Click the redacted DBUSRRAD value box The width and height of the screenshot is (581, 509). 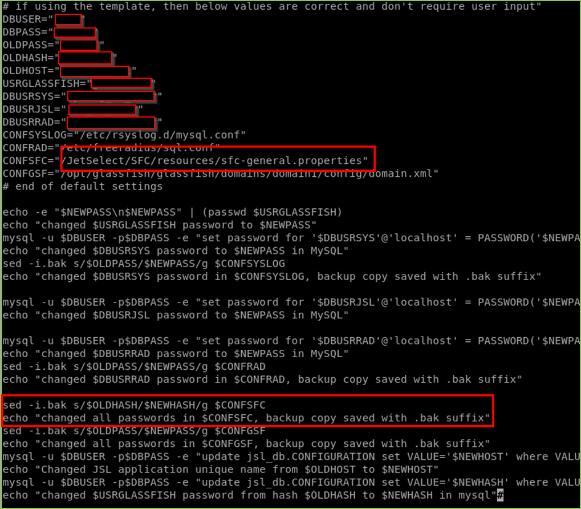111,122
